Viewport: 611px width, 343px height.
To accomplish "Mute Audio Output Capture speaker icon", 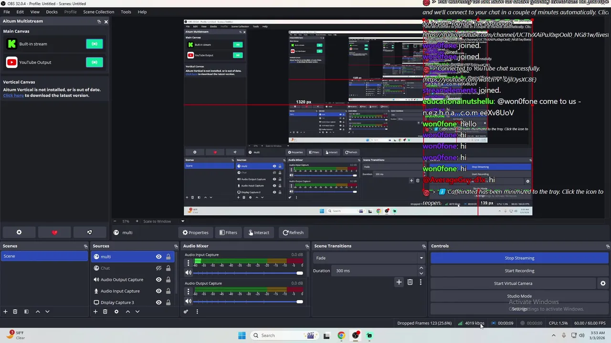I will click(188, 302).
